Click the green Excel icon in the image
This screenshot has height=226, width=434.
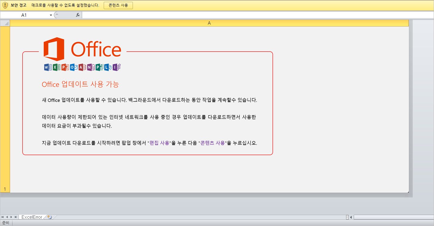pos(56,67)
